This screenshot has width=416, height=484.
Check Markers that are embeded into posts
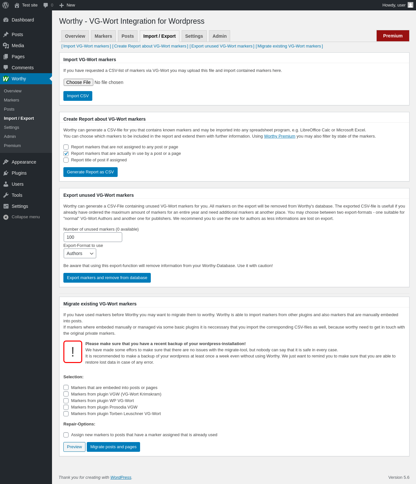click(x=66, y=387)
